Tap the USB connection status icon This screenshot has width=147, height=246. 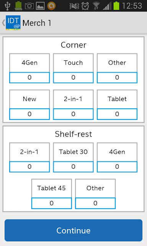tap(7, 6)
